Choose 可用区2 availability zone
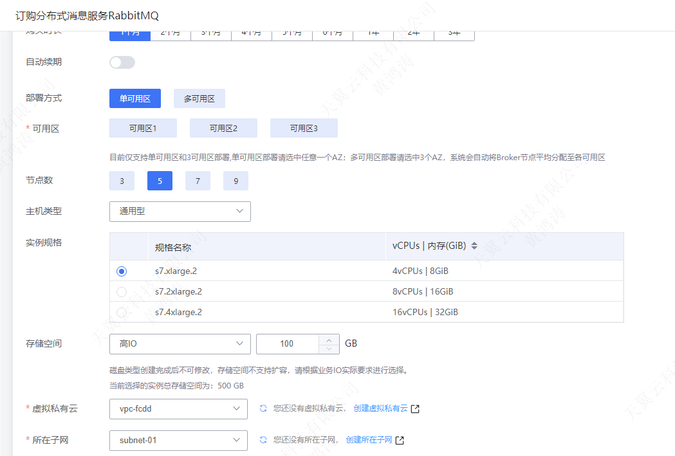 click(x=223, y=128)
